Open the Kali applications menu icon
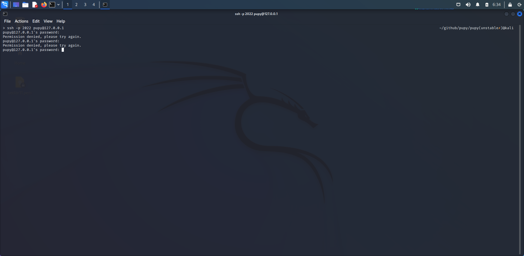Image resolution: width=524 pixels, height=256 pixels. point(5,5)
